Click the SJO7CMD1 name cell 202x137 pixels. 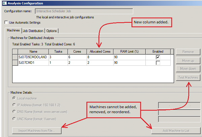pyautogui.click(x=33, y=63)
